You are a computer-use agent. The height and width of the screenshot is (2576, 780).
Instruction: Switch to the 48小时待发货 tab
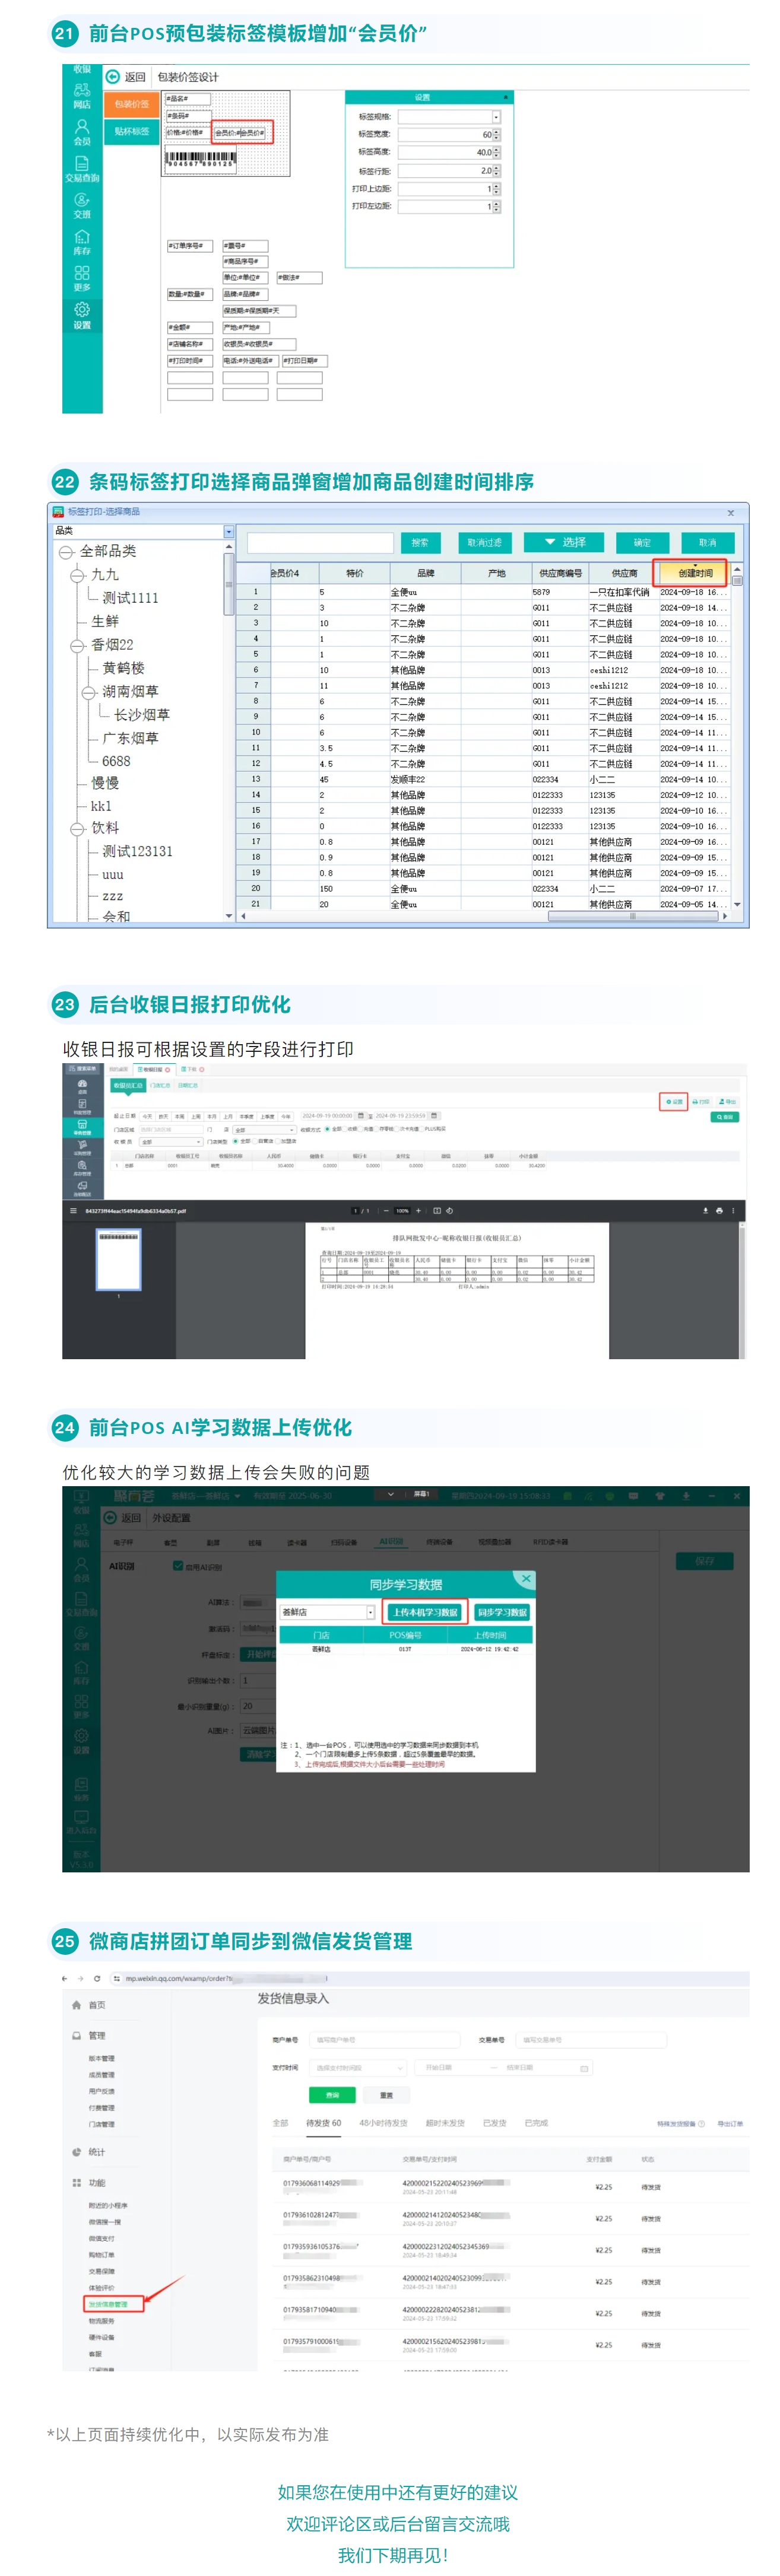(x=383, y=2123)
